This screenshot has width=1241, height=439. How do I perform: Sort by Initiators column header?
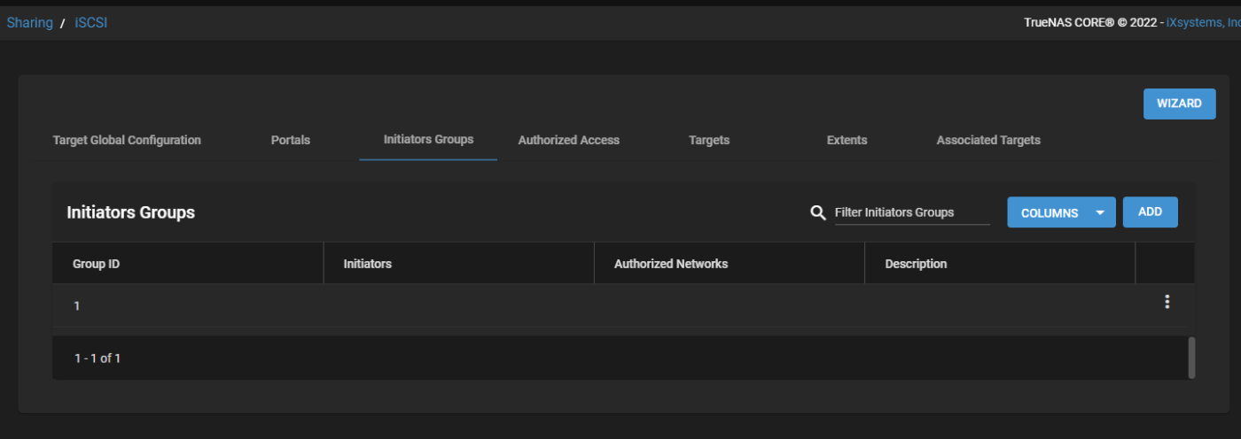368,264
